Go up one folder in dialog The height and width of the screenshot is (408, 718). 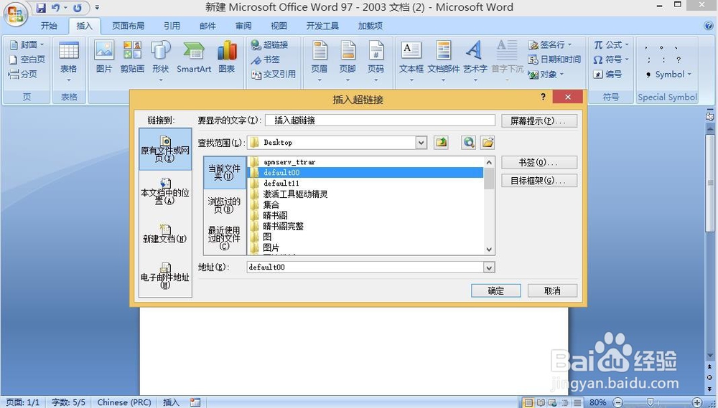(x=442, y=142)
